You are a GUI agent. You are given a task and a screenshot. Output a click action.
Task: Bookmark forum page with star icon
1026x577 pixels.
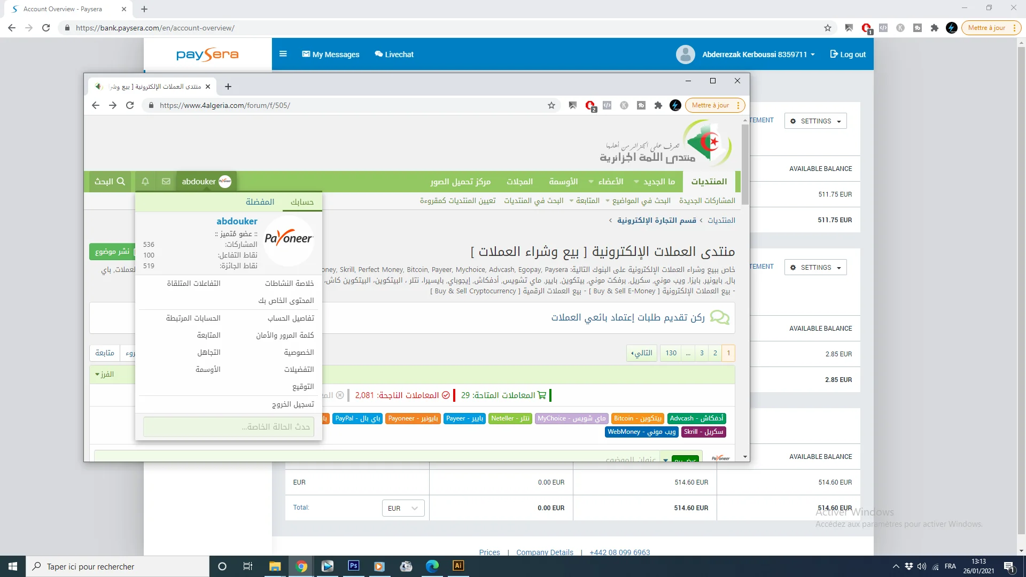[x=551, y=105]
